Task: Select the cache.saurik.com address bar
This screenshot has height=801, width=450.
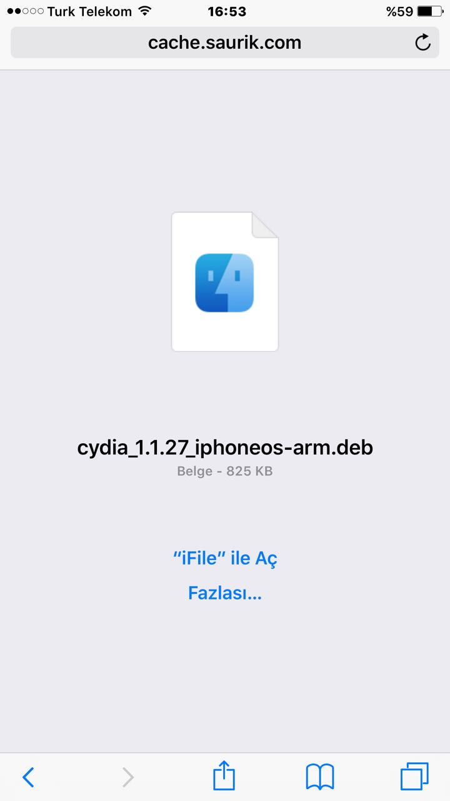Action: point(225,43)
